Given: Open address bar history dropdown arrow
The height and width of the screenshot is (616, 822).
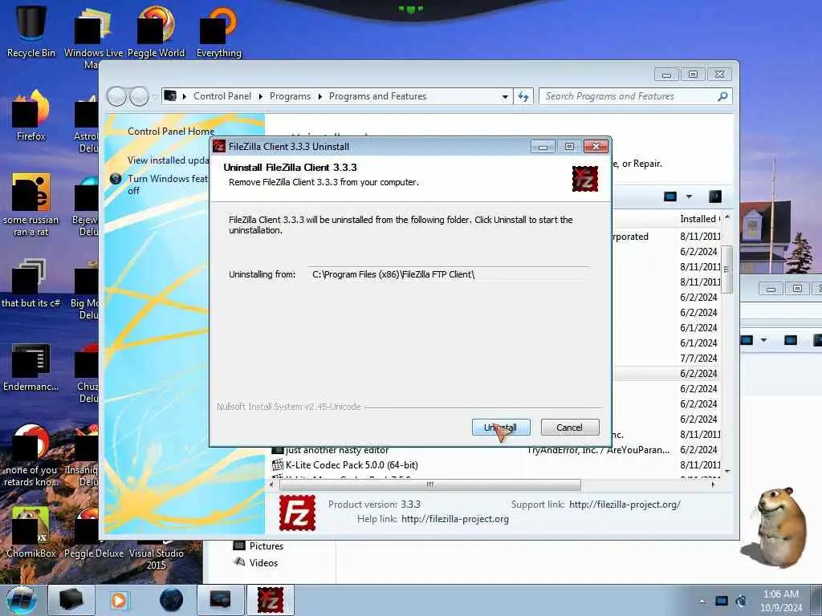Looking at the screenshot, I should [x=505, y=96].
